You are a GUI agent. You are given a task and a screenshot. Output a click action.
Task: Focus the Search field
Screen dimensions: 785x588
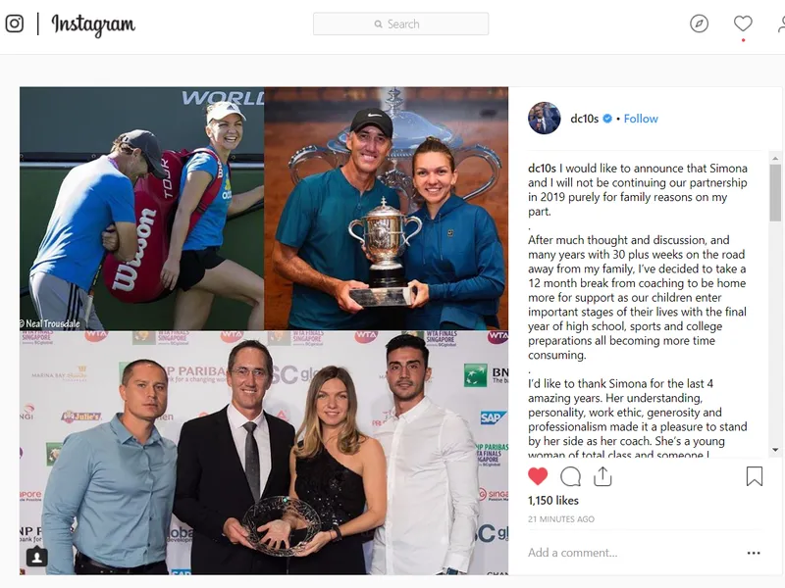(x=400, y=24)
